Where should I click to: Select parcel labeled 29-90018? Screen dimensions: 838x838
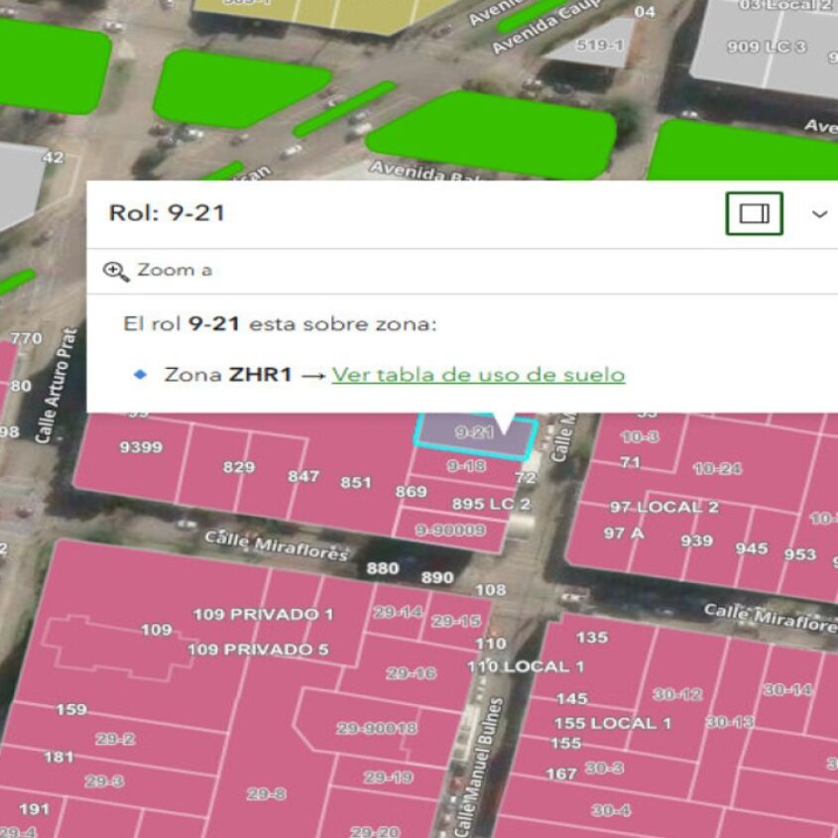[377, 728]
